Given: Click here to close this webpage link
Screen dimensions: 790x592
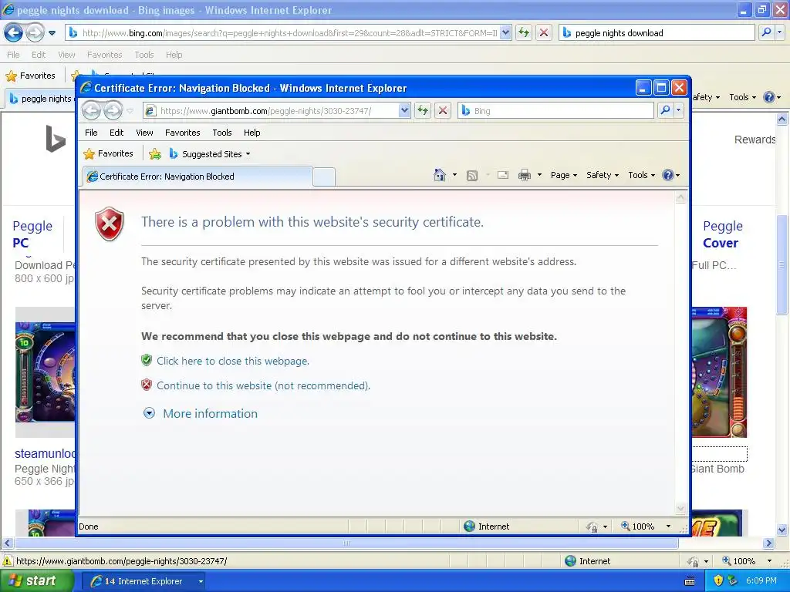Looking at the screenshot, I should 233,361.
